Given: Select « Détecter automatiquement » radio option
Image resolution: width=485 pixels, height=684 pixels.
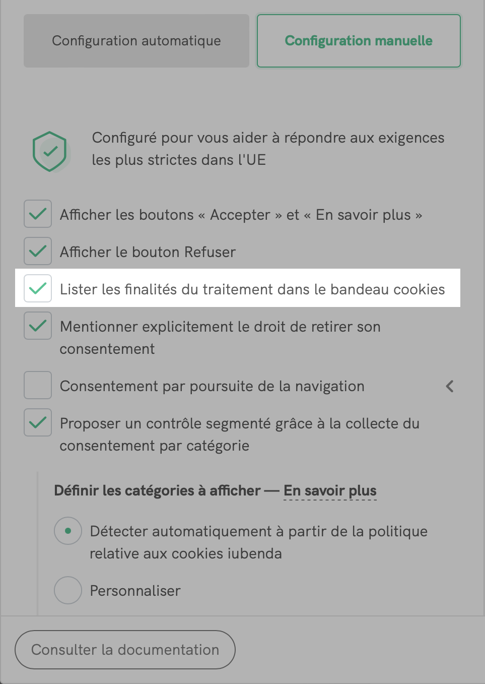Looking at the screenshot, I should 67,531.
